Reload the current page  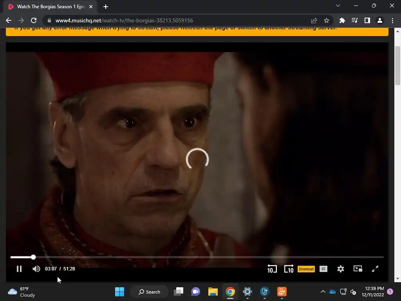point(34,20)
